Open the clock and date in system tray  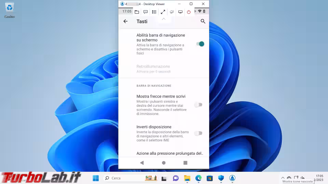pyautogui.click(x=319, y=178)
